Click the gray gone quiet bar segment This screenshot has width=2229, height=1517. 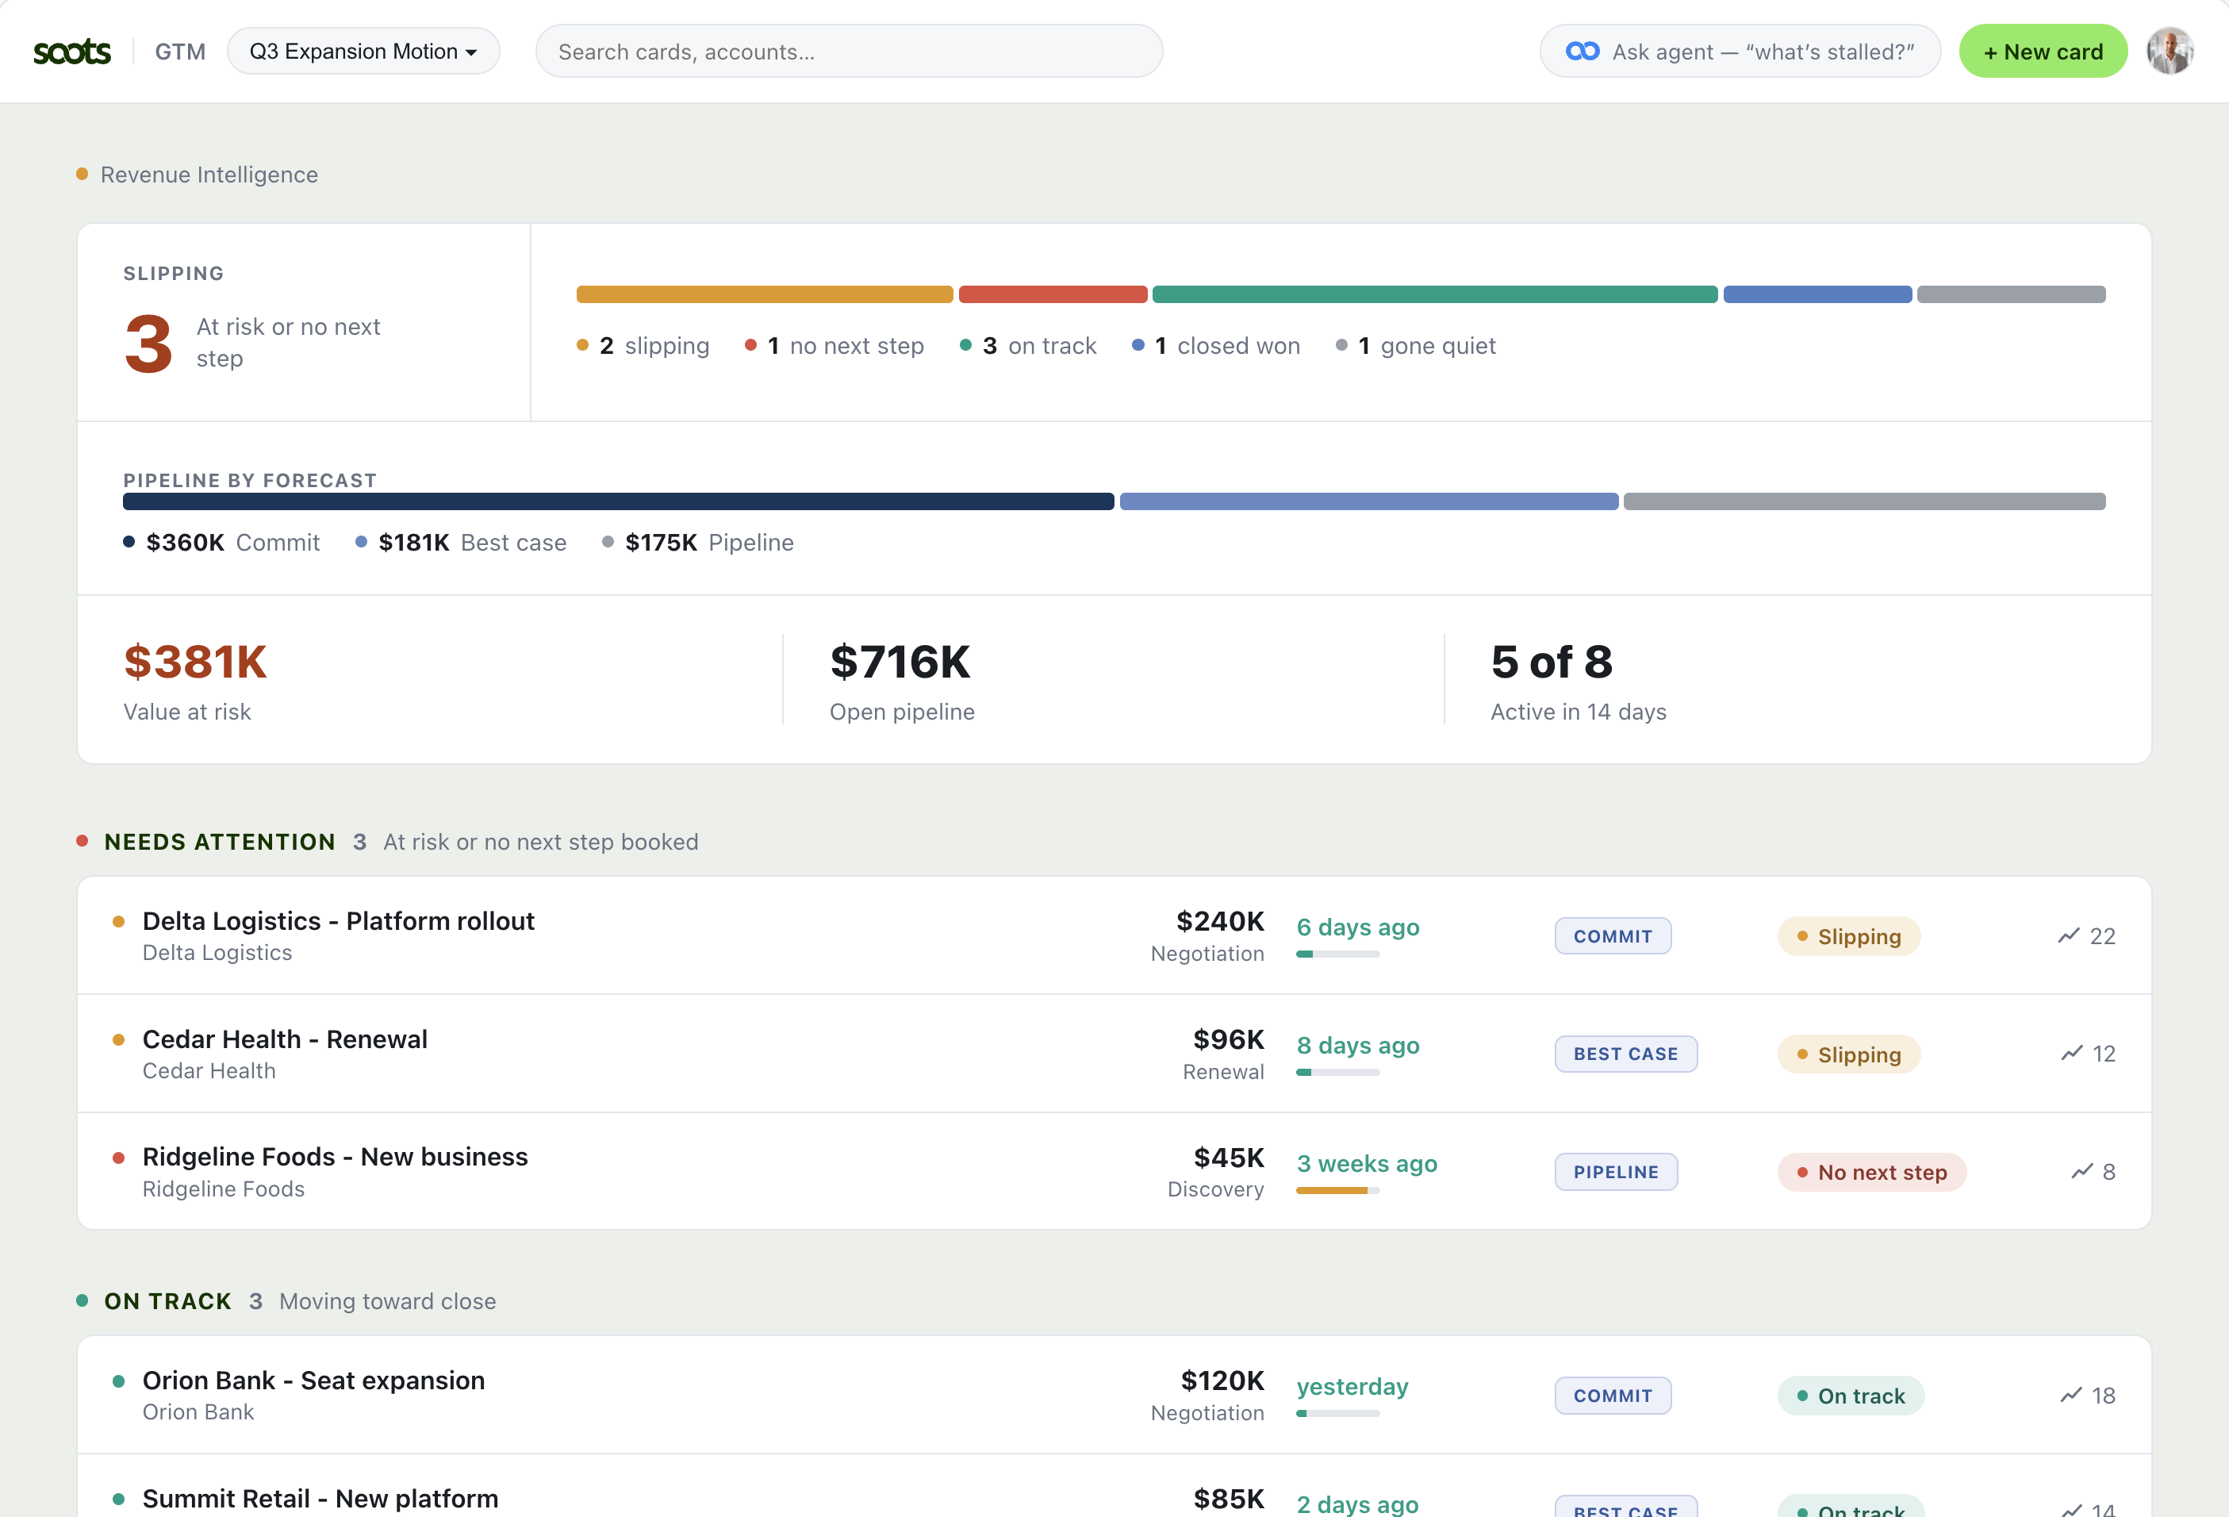(2012, 294)
